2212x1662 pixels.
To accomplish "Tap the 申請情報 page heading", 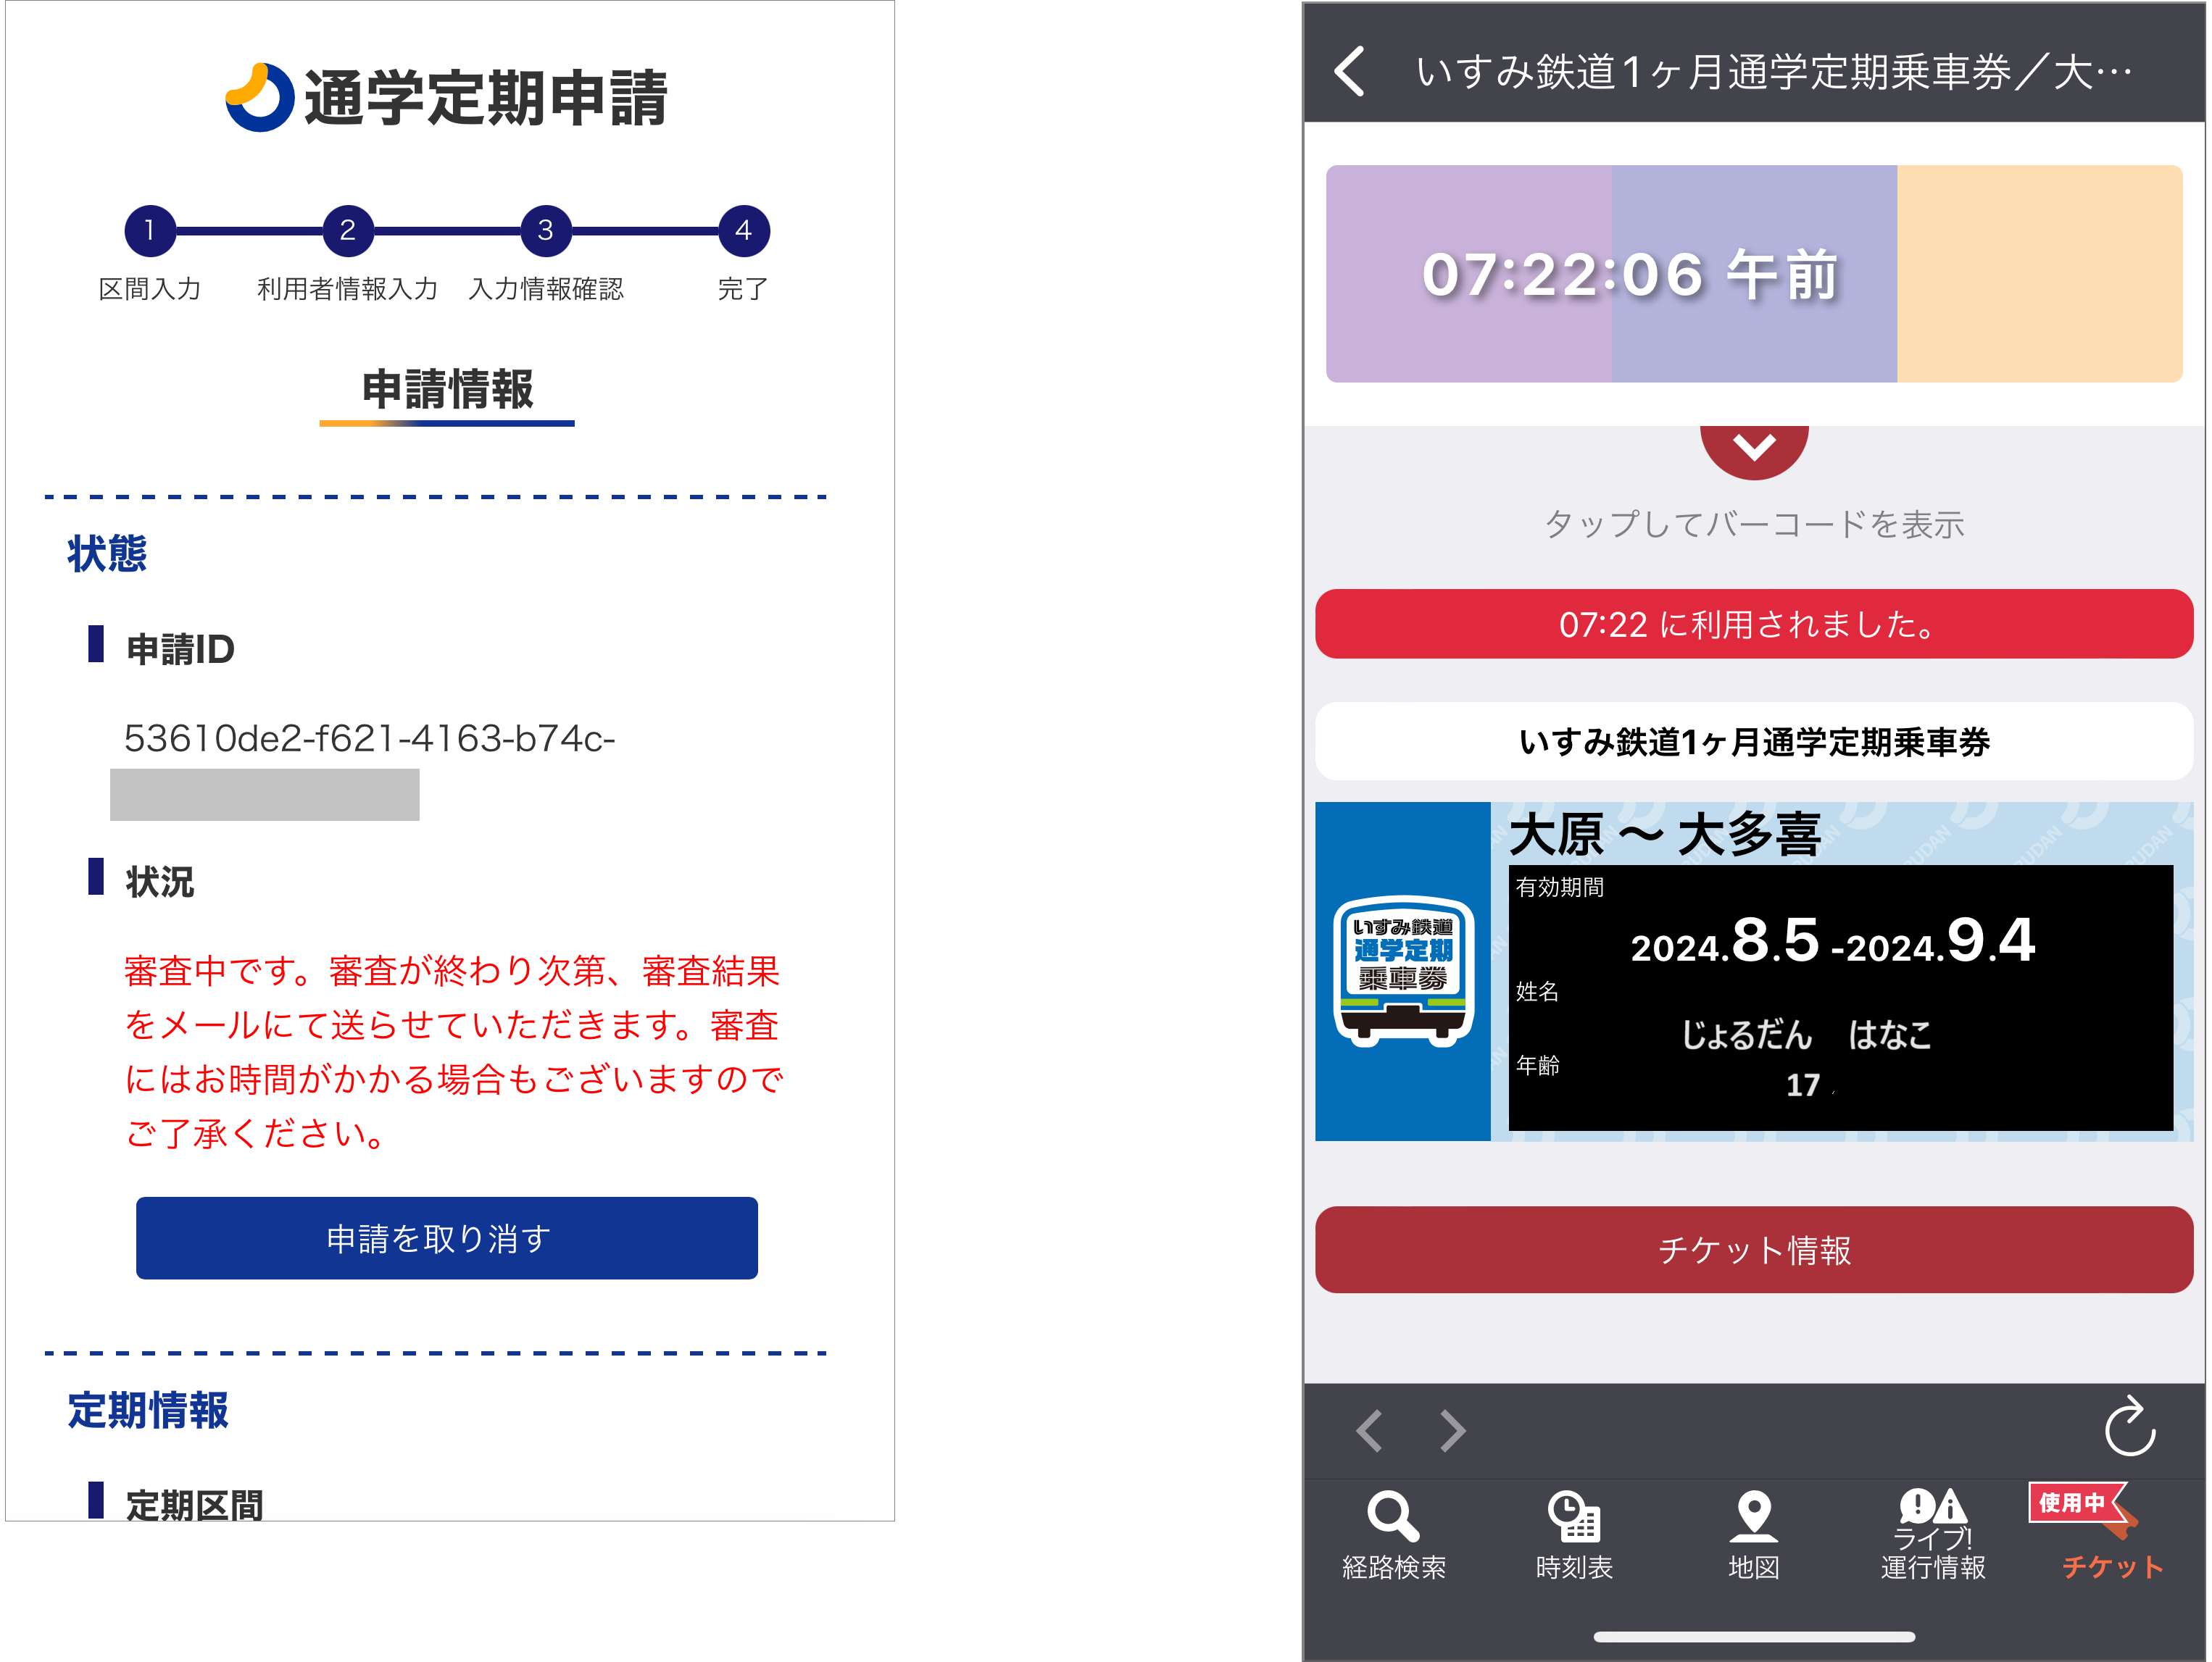I will point(447,389).
